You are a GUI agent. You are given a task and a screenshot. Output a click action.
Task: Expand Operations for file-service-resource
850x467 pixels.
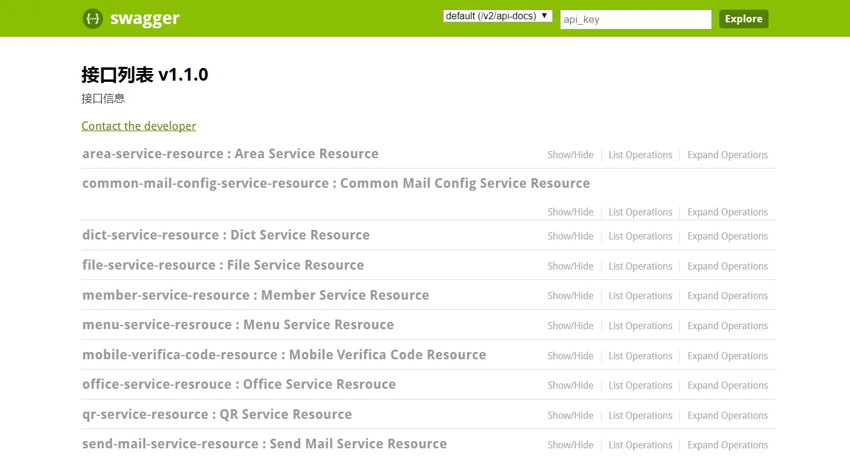point(728,266)
